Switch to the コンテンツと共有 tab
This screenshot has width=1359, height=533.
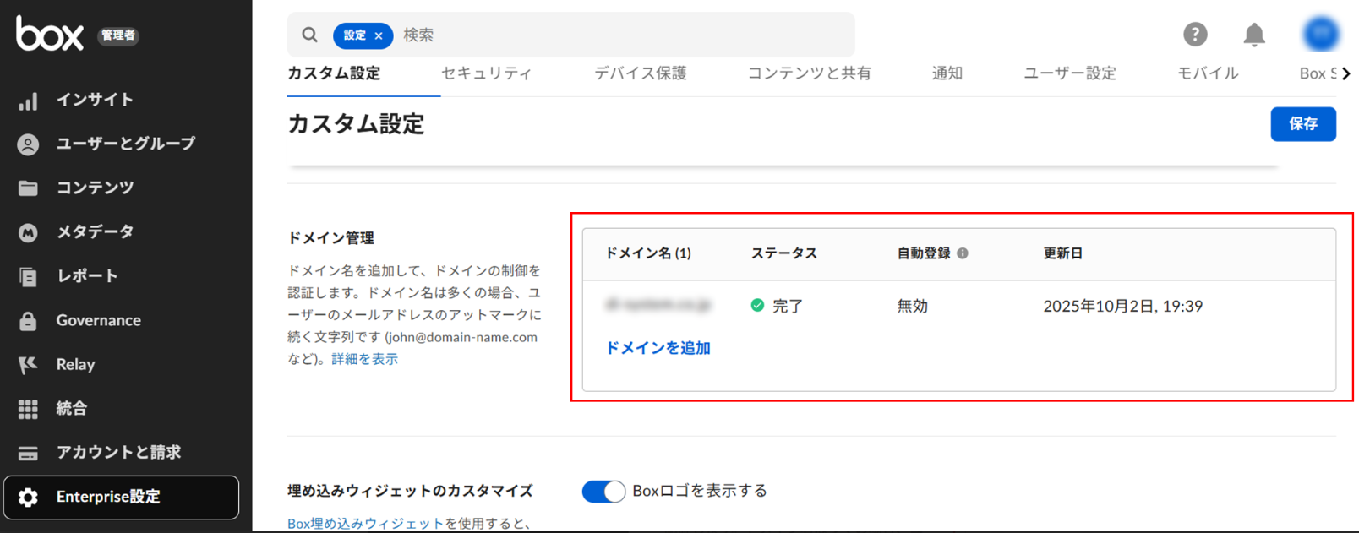tap(809, 73)
